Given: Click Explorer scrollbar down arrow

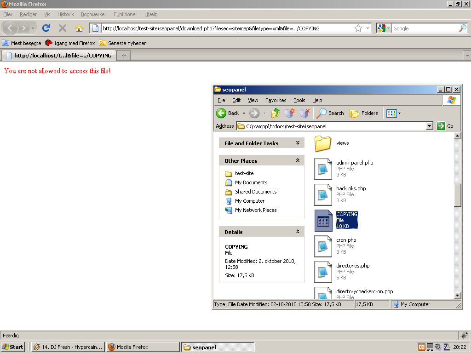Looking at the screenshot, I should click(457, 296).
